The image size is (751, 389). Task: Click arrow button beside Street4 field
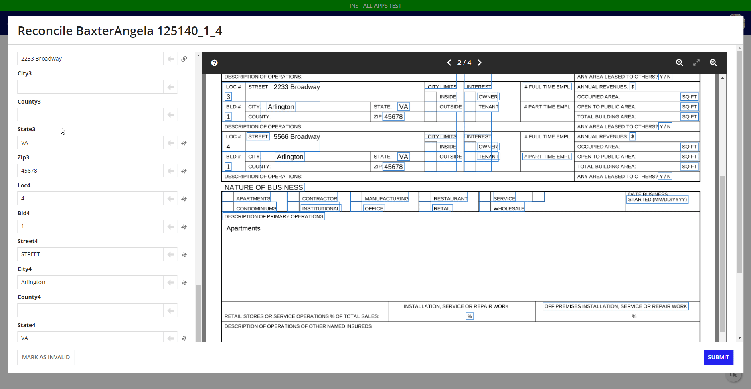(170, 254)
